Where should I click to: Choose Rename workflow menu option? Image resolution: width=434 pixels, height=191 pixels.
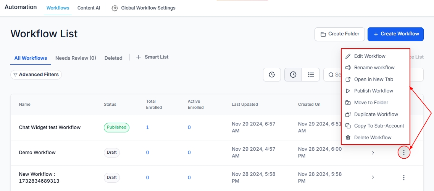pyautogui.click(x=374, y=68)
